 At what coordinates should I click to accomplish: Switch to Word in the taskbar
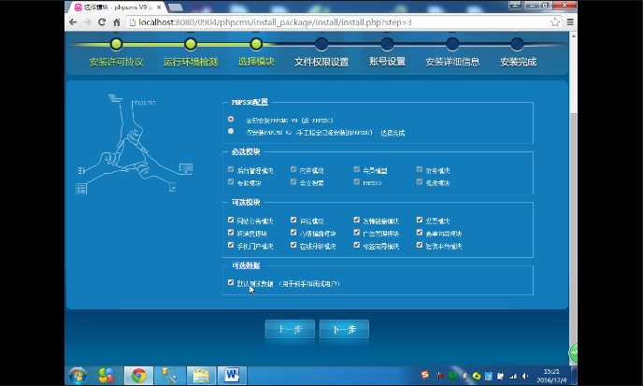[232, 376]
